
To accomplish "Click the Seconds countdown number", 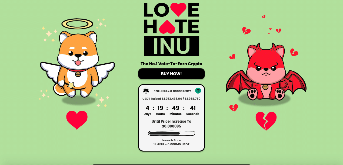I will [193, 108].
